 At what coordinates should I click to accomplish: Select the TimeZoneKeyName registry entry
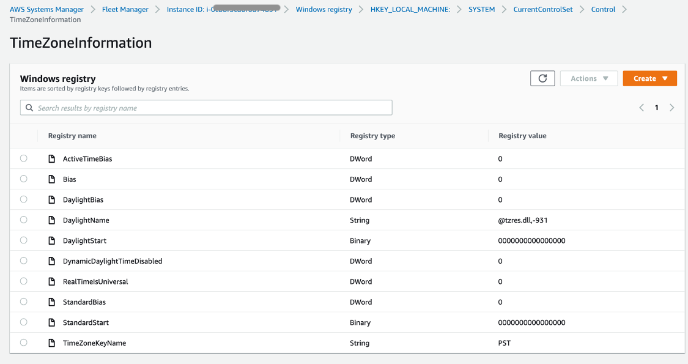(x=23, y=342)
